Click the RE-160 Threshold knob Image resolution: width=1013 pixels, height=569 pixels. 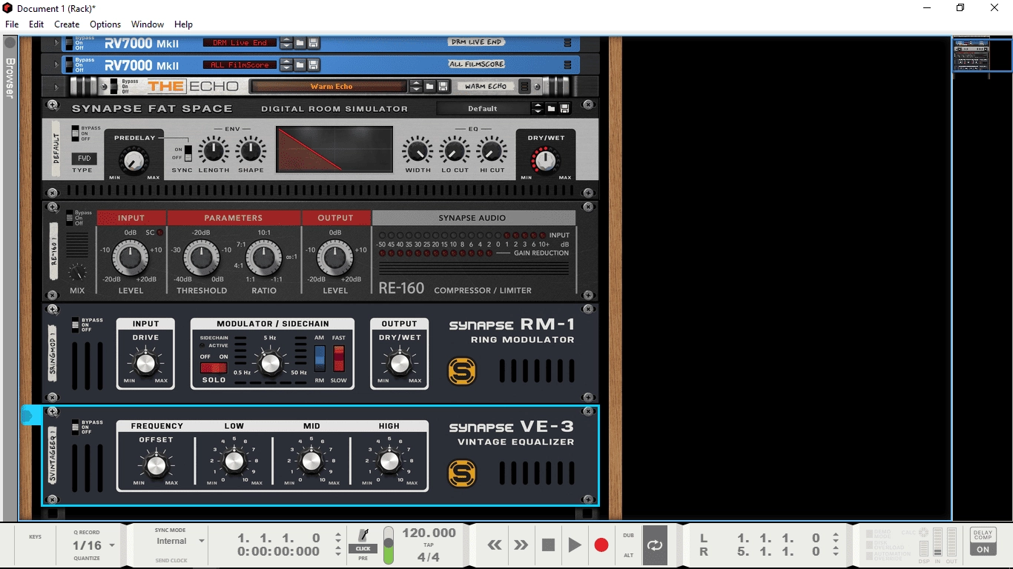tap(202, 259)
